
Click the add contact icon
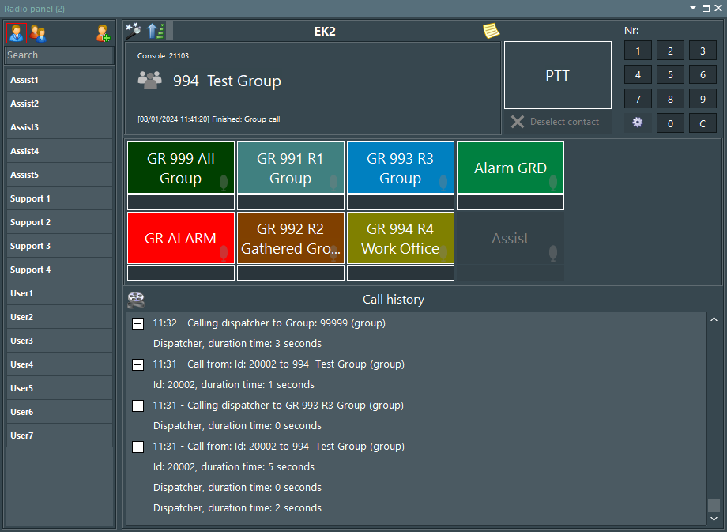pos(103,33)
